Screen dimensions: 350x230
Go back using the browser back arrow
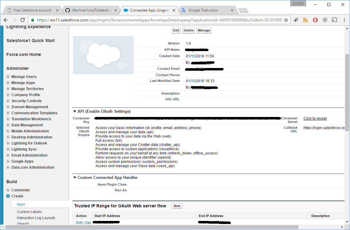click(x=6, y=20)
